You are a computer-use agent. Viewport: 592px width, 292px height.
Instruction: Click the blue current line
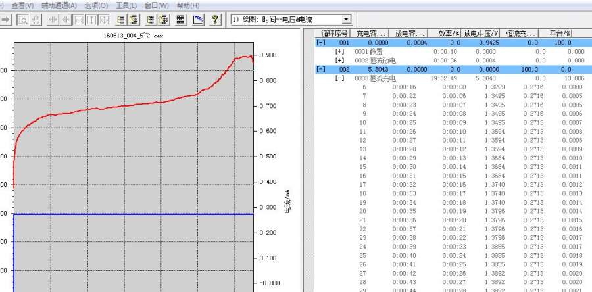click(x=134, y=214)
